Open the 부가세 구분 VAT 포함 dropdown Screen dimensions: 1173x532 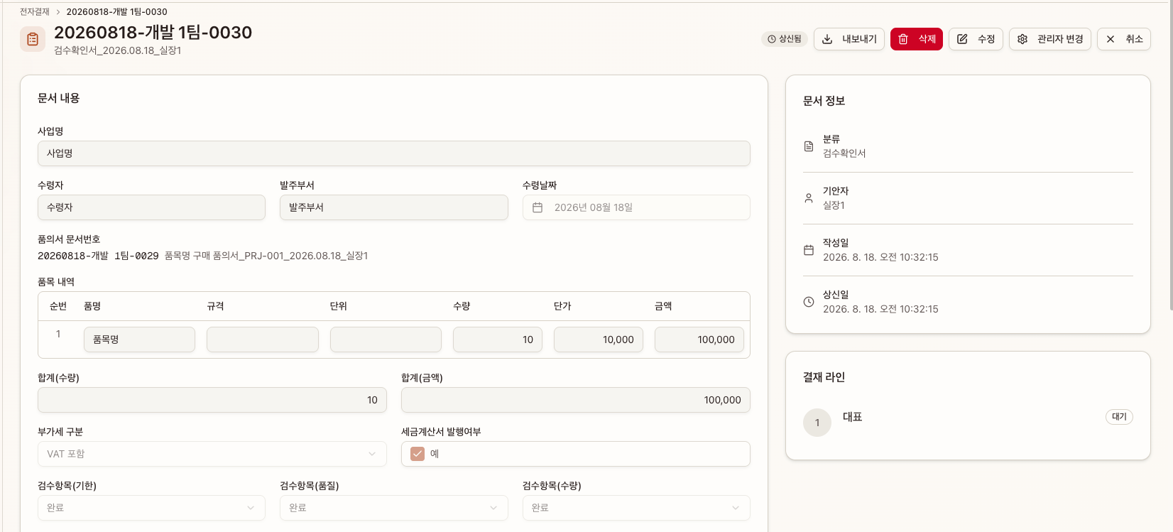point(212,454)
